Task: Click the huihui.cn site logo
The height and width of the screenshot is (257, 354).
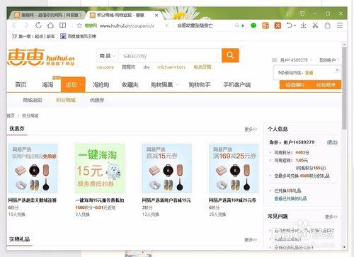Action: click(41, 57)
